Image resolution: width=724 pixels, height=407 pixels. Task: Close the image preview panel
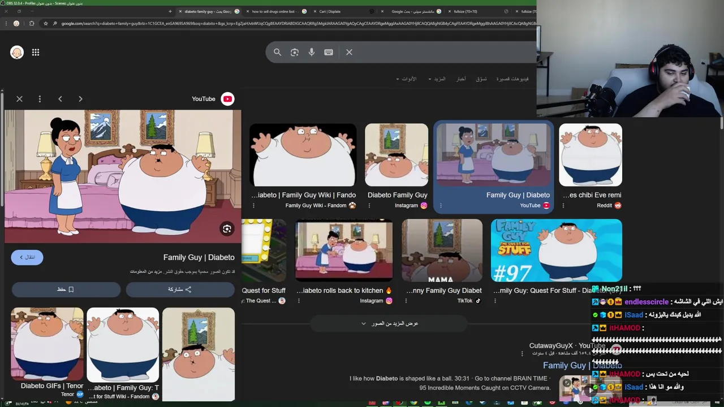click(x=19, y=99)
